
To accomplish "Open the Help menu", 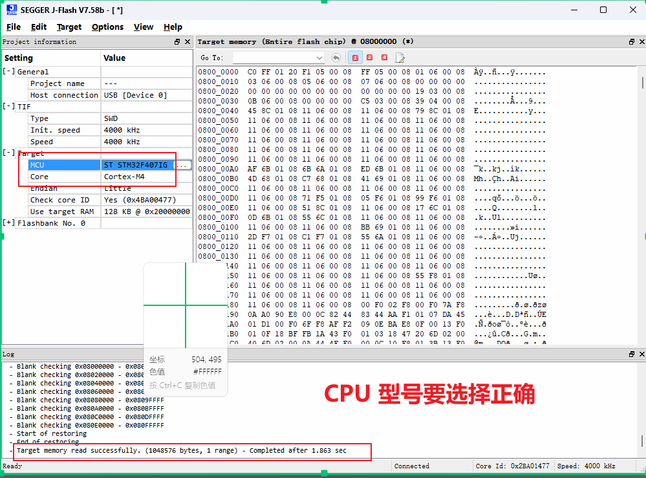I will [x=173, y=27].
